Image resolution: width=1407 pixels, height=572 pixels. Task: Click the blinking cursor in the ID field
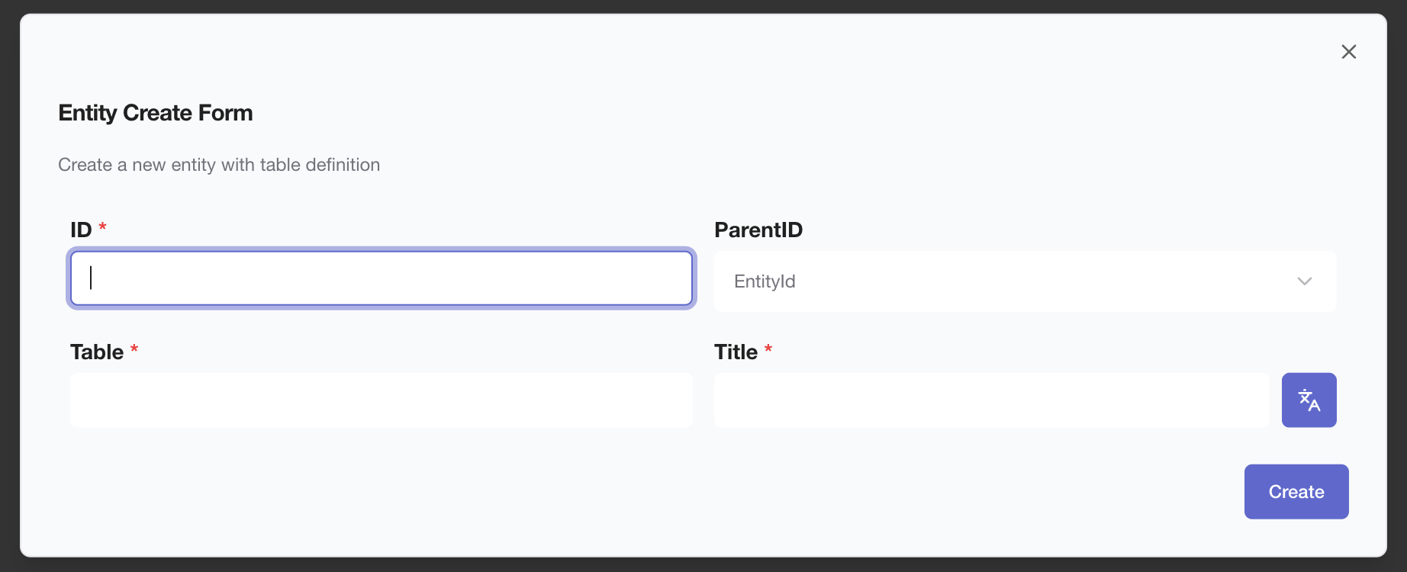point(91,278)
